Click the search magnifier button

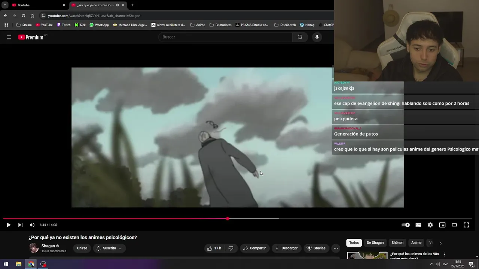300,37
